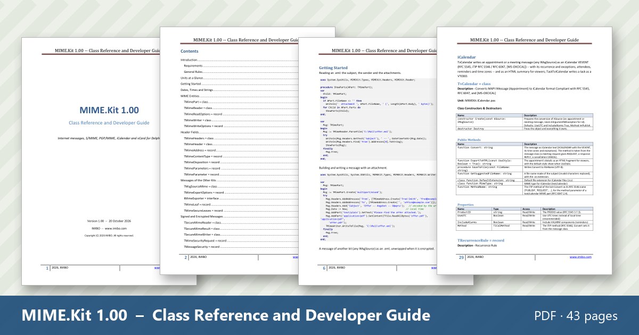The width and height of the screenshot is (639, 335).
Task: Click the 'PDF · 43 pages' label
Action: [576, 316]
